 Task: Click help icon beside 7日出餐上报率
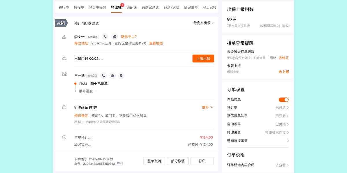[x=248, y=26]
